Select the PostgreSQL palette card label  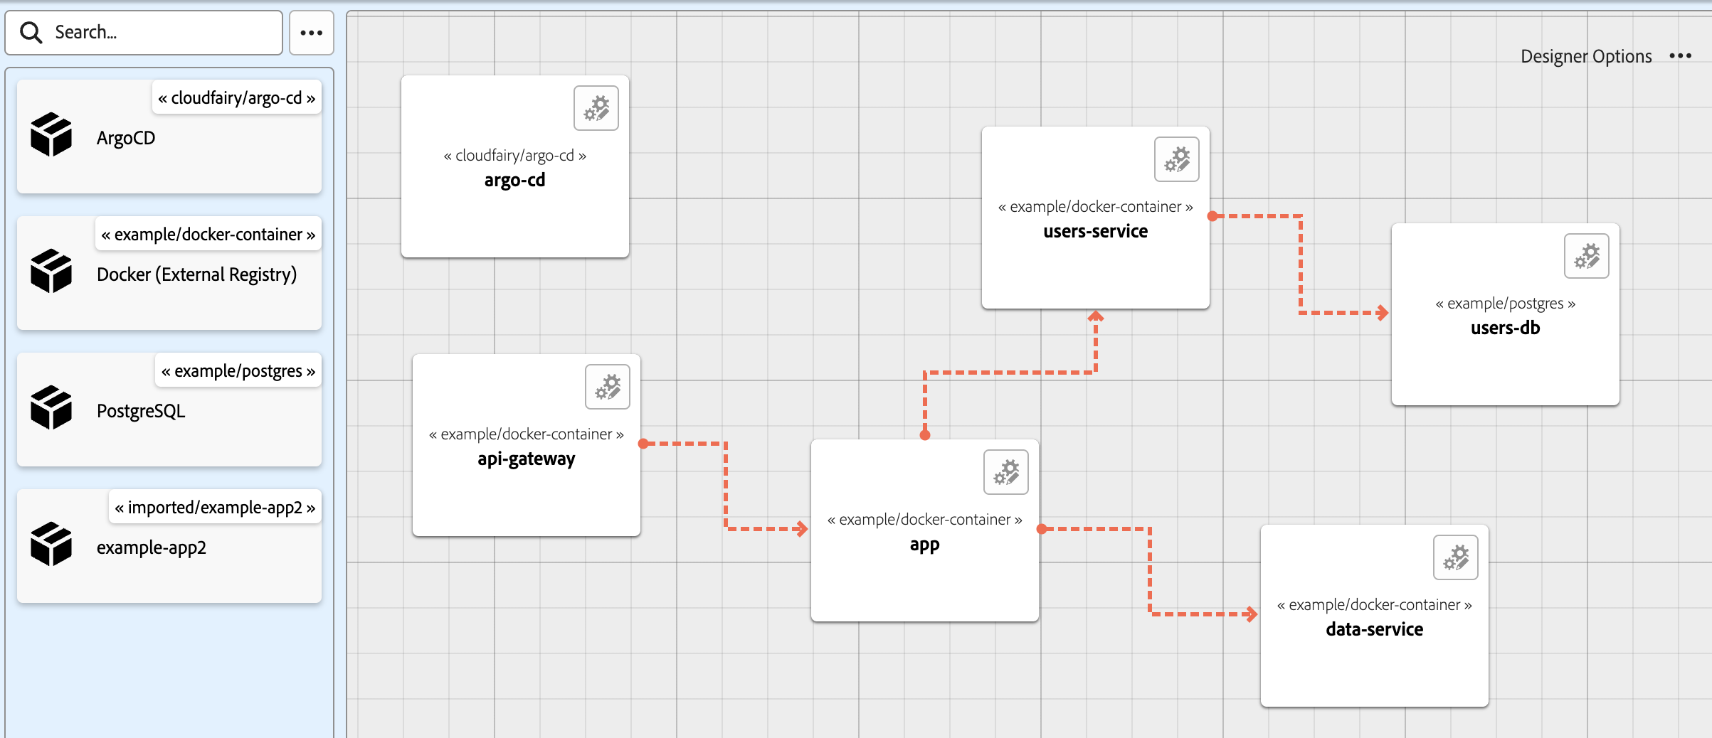[141, 411]
